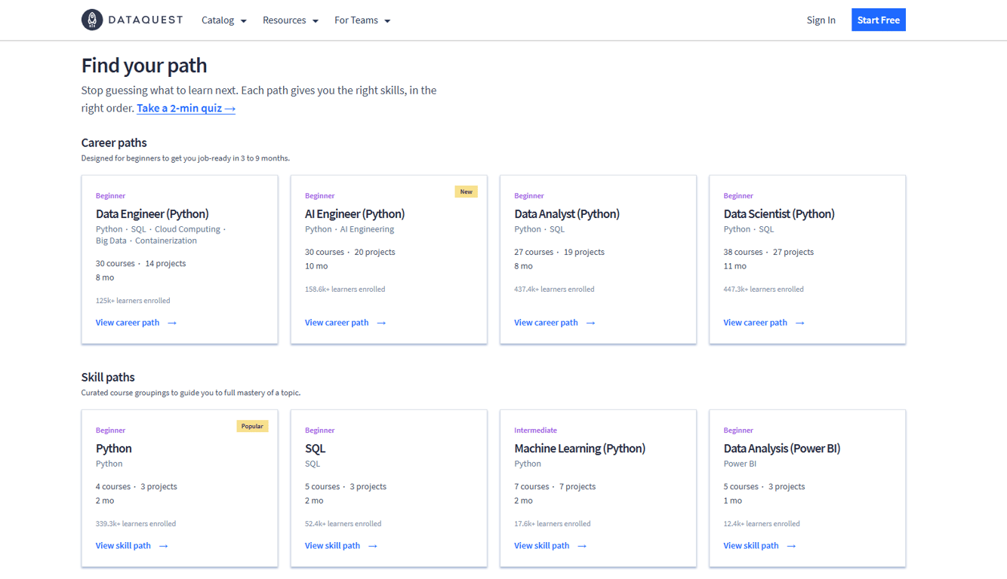Click the "339.3k+ learners enrolled" text
Screen dimensions: 1007x579
pyautogui.click(x=136, y=523)
